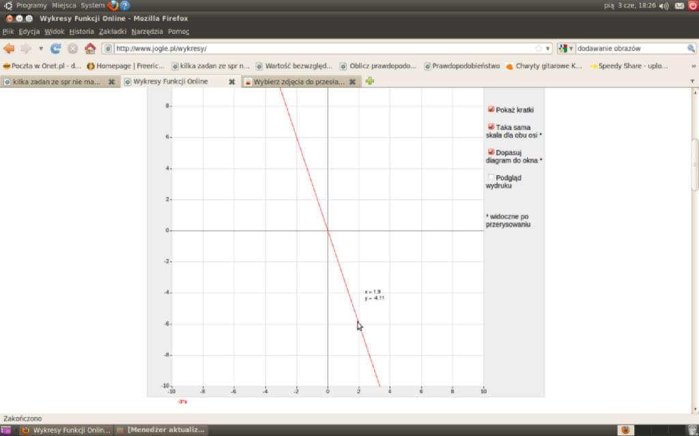Open the URL bar dropdown arrow
This screenshot has height=436, width=699.
[x=548, y=48]
